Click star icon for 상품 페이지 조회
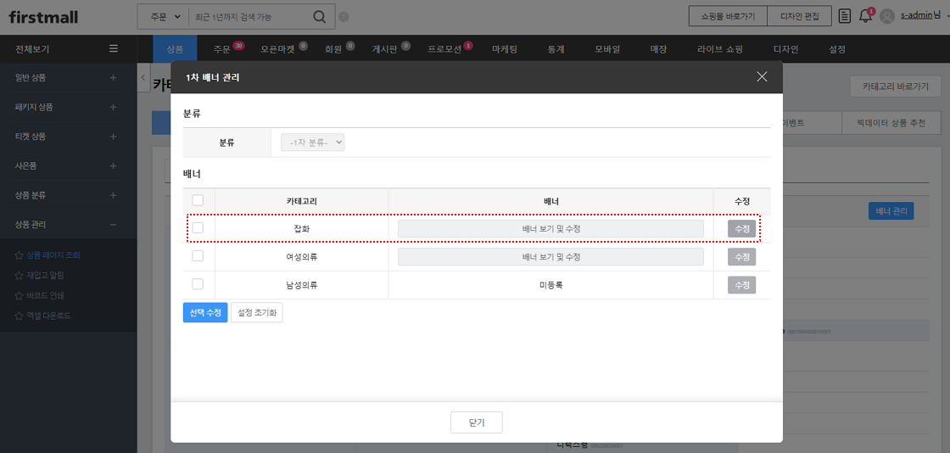This screenshot has height=453, width=950. point(19,255)
